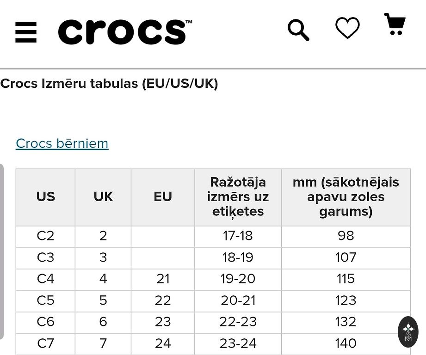Click the Ražotāja izmērs uz etiķetes header
The height and width of the screenshot is (355, 426).
238,197
